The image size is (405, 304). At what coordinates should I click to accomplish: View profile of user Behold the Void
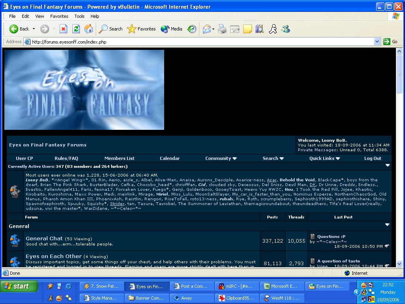(297, 180)
